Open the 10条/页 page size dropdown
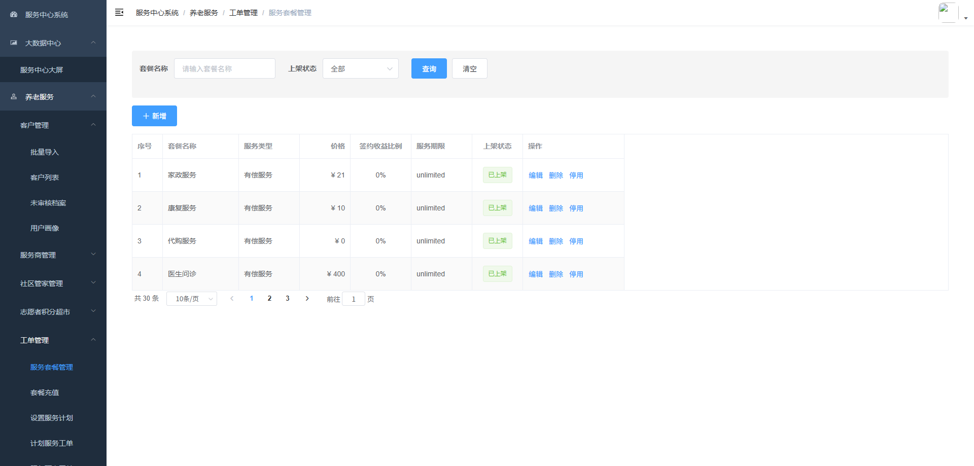The width and height of the screenshot is (974, 466). pos(192,299)
